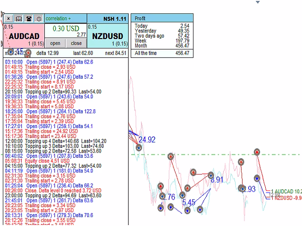Click the 0.30 USD profit display
The width and height of the screenshot is (302, 226).
click(x=66, y=28)
